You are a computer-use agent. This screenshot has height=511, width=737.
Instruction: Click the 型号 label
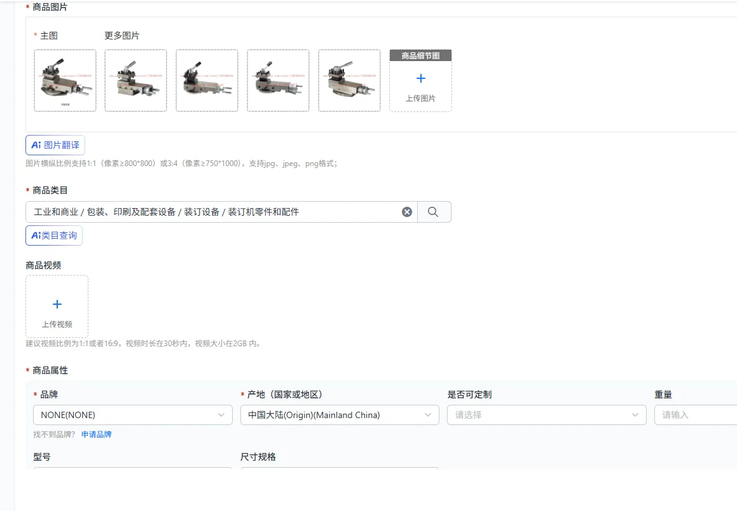42,457
